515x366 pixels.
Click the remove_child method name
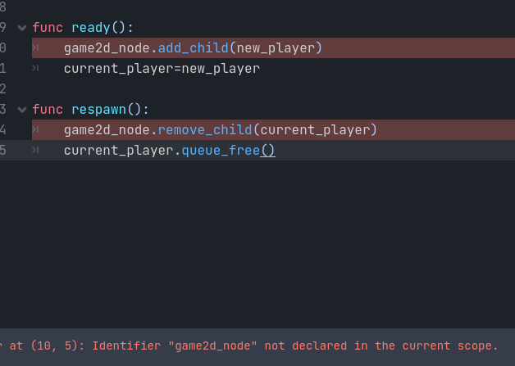click(205, 130)
